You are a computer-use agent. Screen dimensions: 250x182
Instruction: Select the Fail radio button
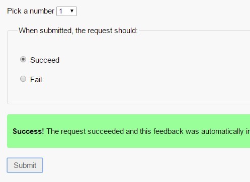pos(23,79)
